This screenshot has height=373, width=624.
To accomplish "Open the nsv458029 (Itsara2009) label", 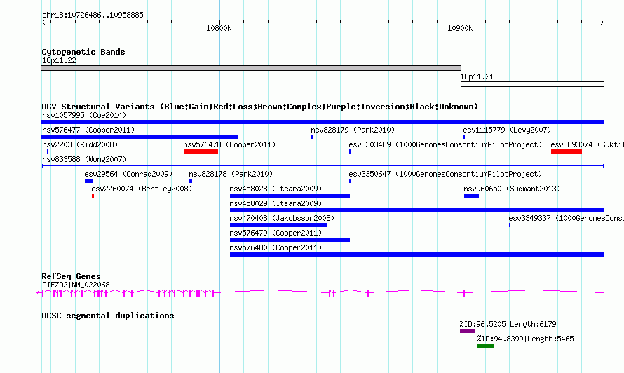I will pyautogui.click(x=276, y=203).
